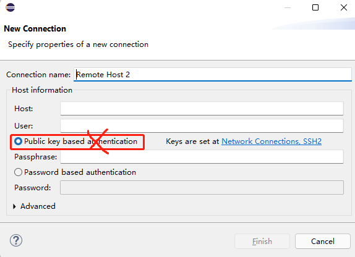Click the grayed Password input field
Viewport: 355px width, 257px height.
202,188
